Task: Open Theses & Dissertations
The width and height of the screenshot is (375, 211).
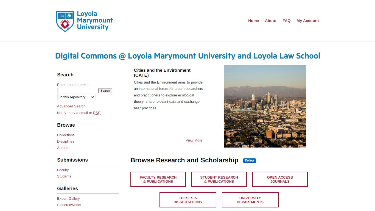Action: point(188,200)
